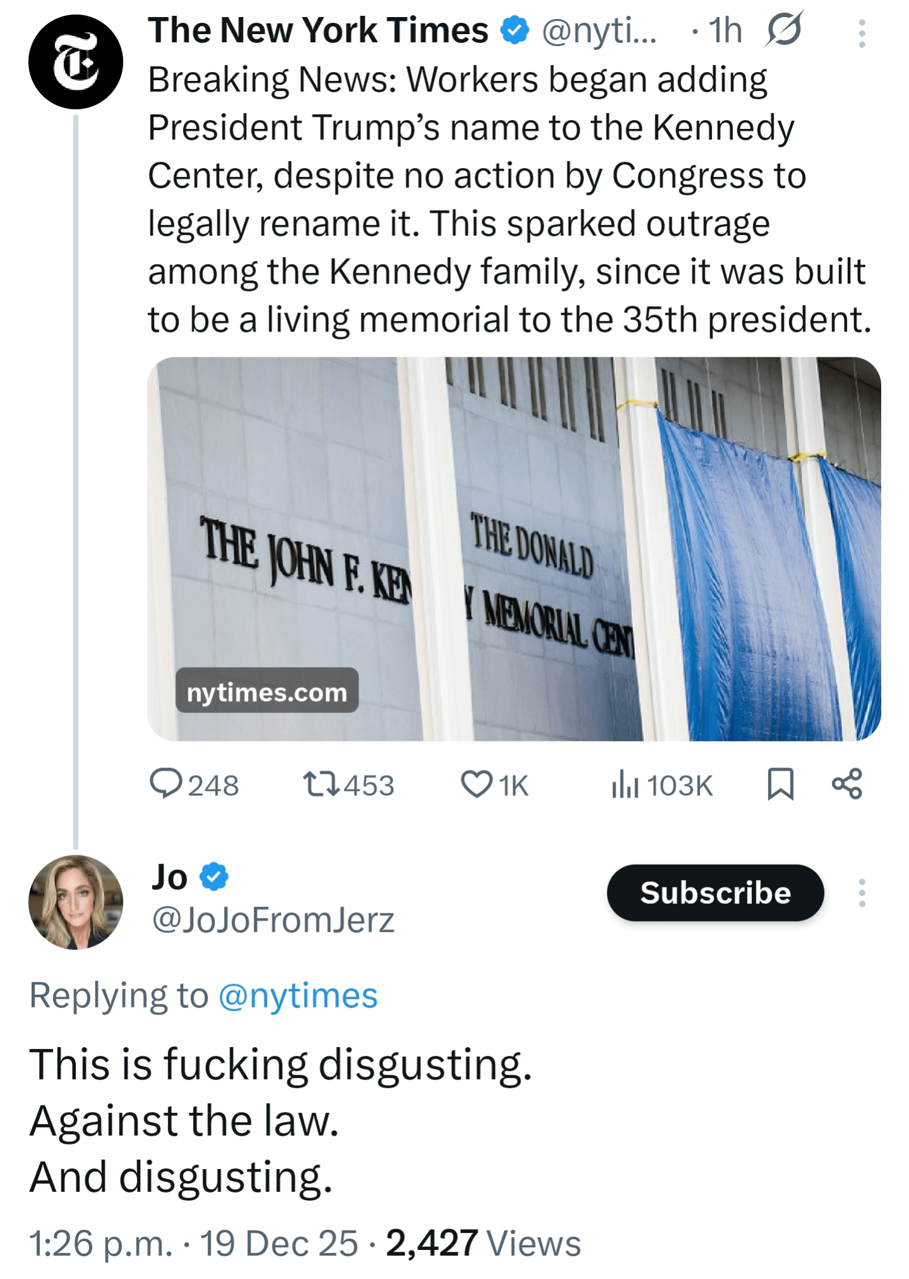Open The New York Times account name
Screen dimensions: 909x1279
318,30
